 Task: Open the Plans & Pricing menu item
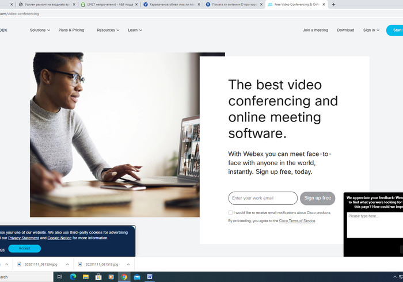pyautogui.click(x=71, y=30)
